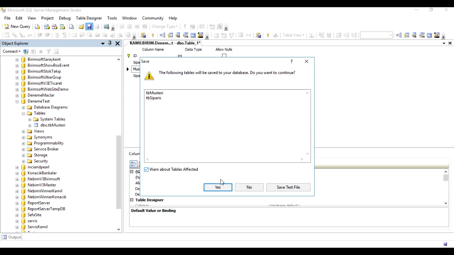Select the ReportServer database in tree

click(x=39, y=203)
